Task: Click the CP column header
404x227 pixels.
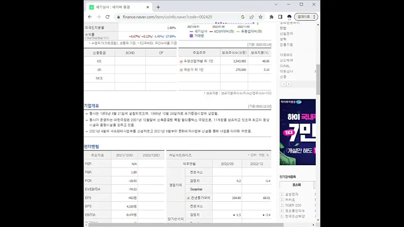Action: pos(161,53)
